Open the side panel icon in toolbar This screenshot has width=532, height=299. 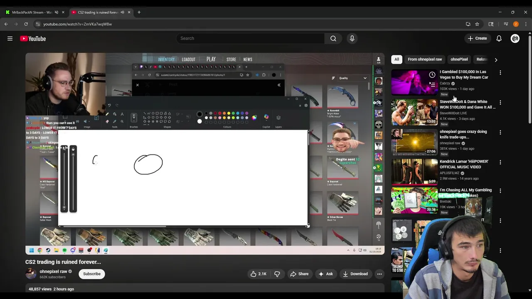tap(491, 24)
